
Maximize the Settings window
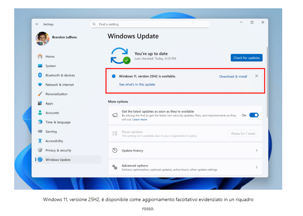(x=252, y=22)
